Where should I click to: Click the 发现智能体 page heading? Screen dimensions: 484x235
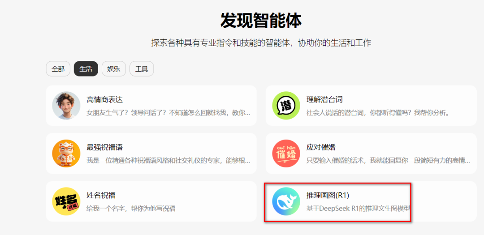point(261,21)
